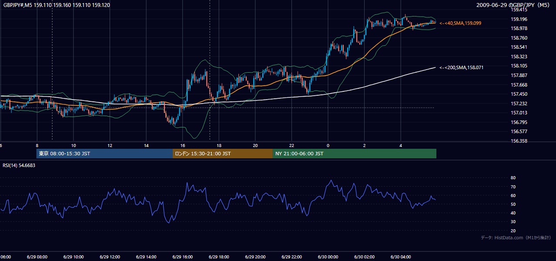Click hour tick 14 under the price chart
Screen dimensions: 556x261
click(146, 146)
